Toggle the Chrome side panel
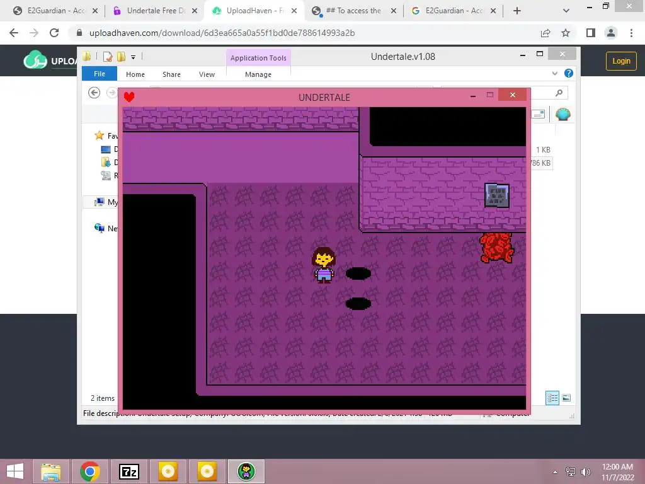 click(591, 33)
